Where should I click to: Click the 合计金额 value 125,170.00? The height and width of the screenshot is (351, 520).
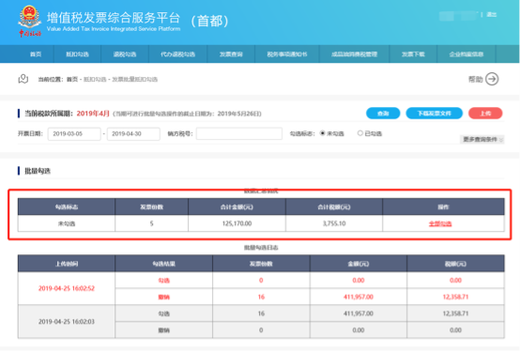237,223
